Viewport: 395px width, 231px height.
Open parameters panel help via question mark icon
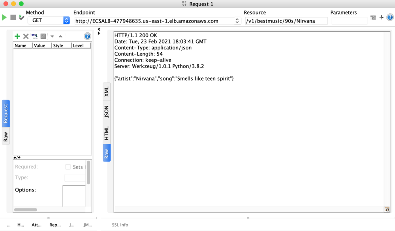pyautogui.click(x=87, y=36)
